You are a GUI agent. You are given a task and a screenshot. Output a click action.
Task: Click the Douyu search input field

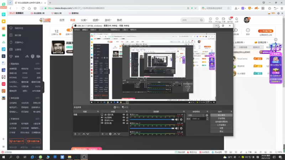[190, 20]
